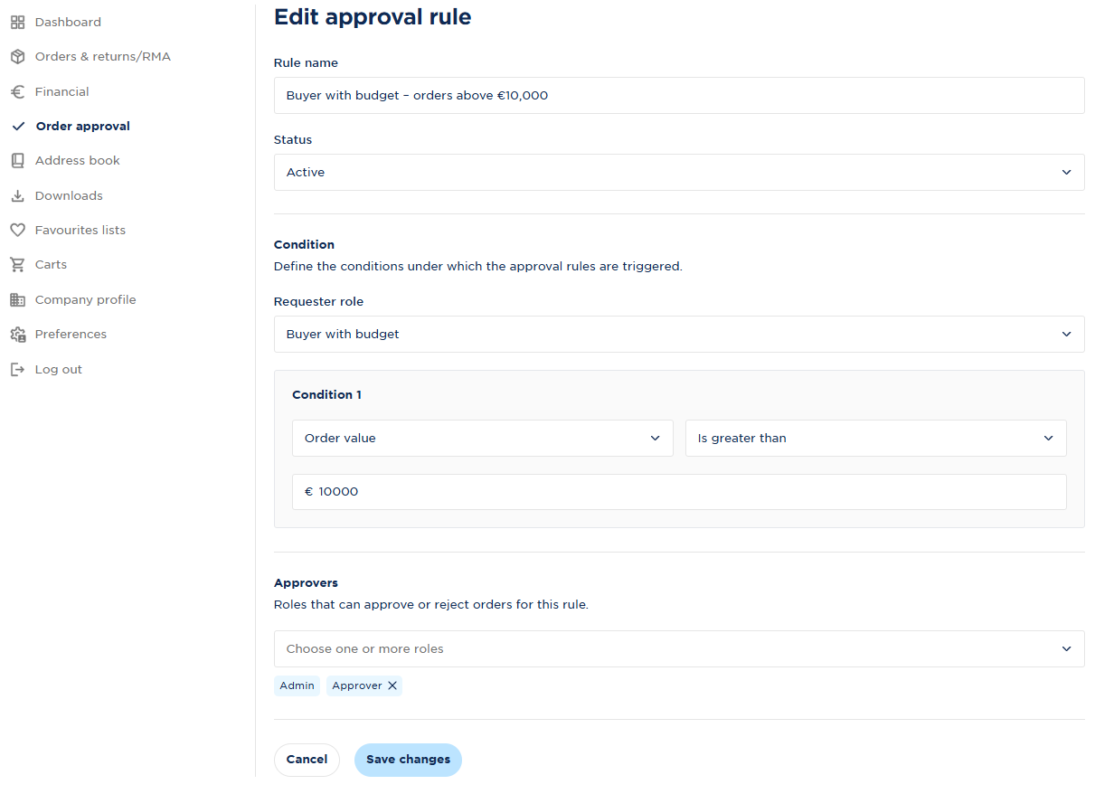Click the Edit approval rule heading
1114x794 pixels.
click(x=373, y=16)
